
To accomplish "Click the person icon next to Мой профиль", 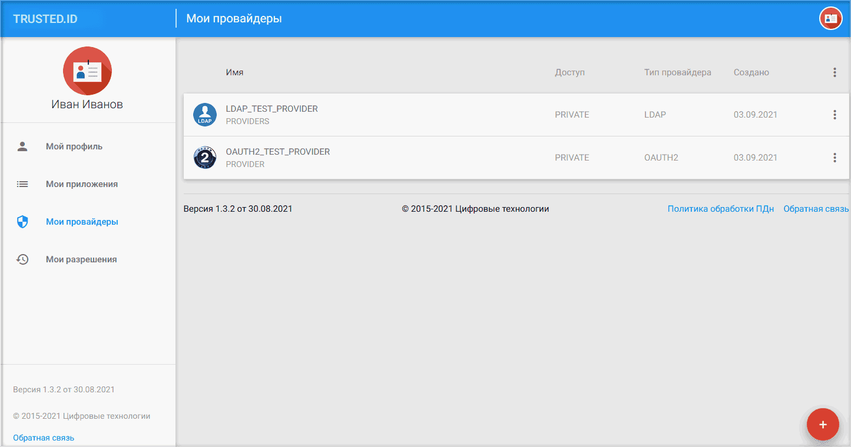I will [x=22, y=146].
